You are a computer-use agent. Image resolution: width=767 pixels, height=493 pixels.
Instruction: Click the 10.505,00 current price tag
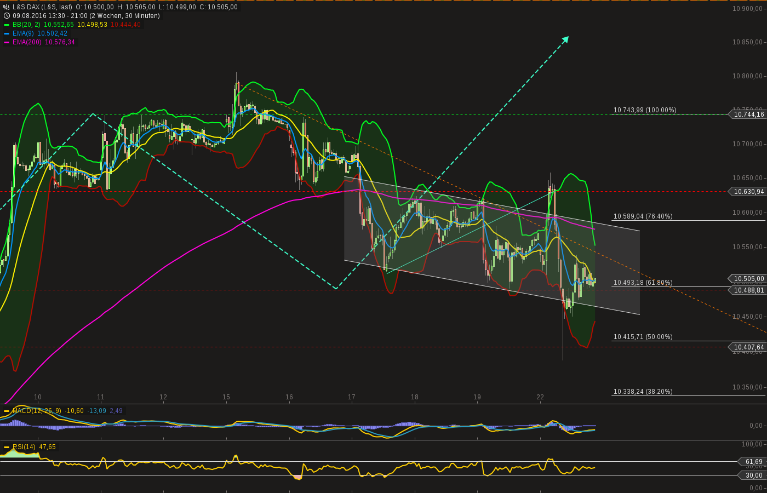[x=748, y=279]
